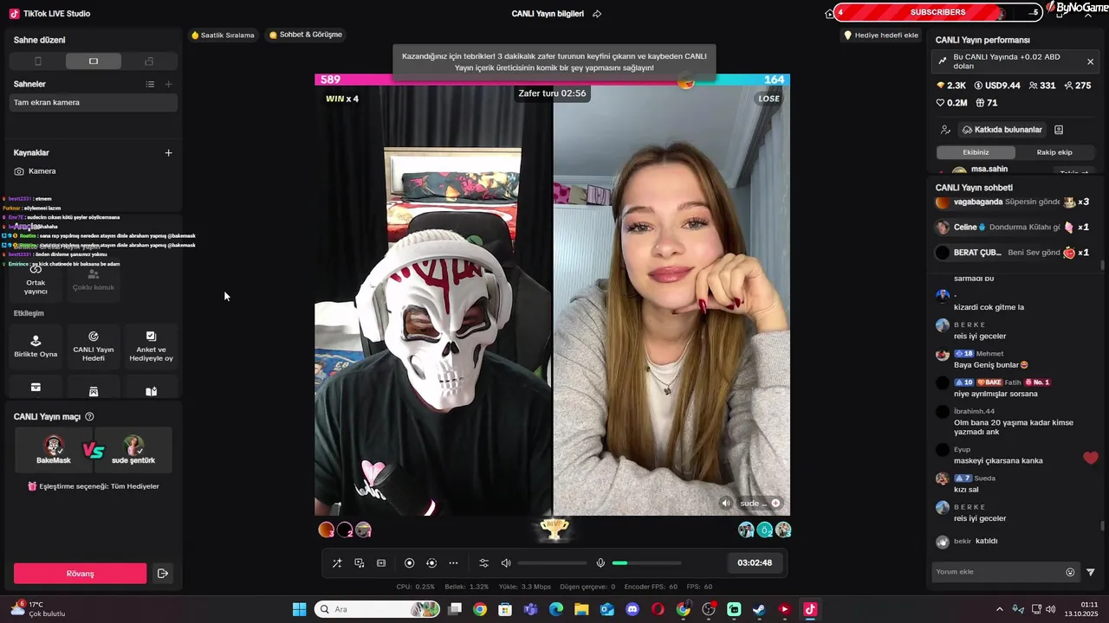This screenshot has height=623, width=1109.
Task: Open the CANLI Yayın bilgileri title
Action: pyautogui.click(x=548, y=14)
